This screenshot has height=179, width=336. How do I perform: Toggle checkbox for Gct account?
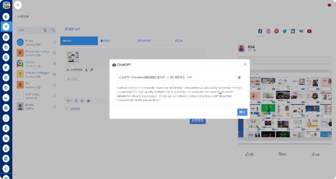(54, 85)
